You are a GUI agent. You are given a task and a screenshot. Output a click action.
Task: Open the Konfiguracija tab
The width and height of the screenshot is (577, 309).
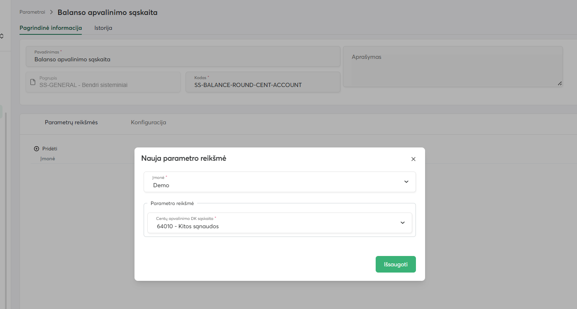tap(149, 123)
